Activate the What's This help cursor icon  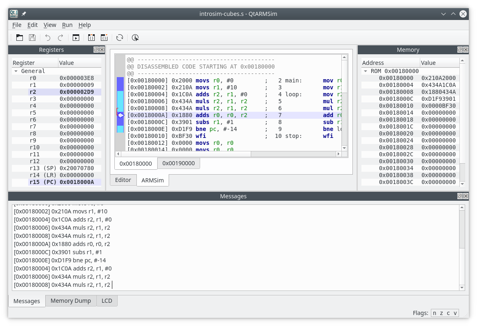pyautogui.click(x=135, y=38)
